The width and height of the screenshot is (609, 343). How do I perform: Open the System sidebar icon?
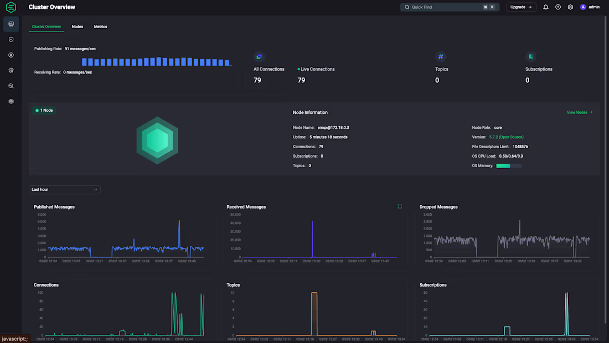(x=11, y=101)
